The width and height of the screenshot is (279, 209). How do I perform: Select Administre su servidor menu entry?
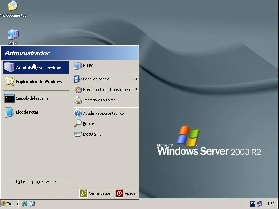(36, 68)
